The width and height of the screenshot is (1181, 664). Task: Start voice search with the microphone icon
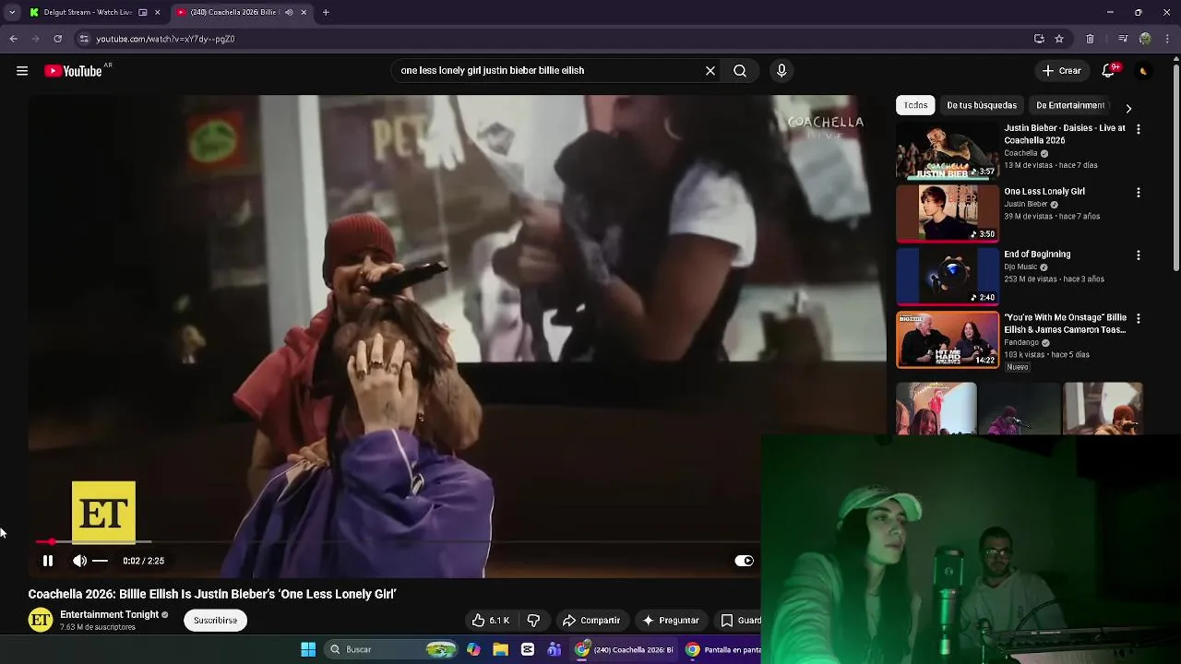(x=781, y=70)
